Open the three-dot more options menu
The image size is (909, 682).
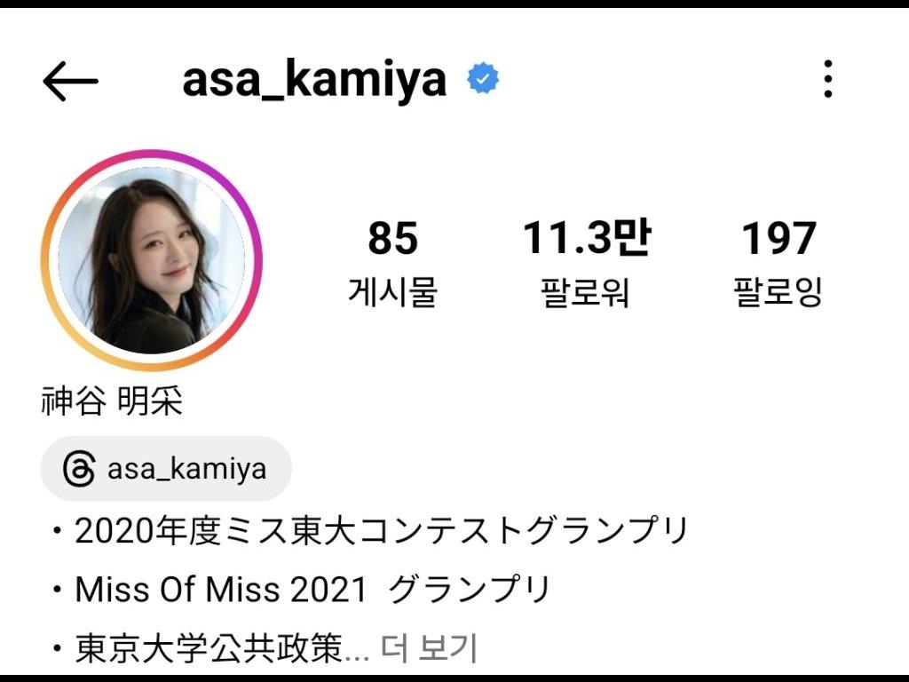pyautogui.click(x=828, y=79)
